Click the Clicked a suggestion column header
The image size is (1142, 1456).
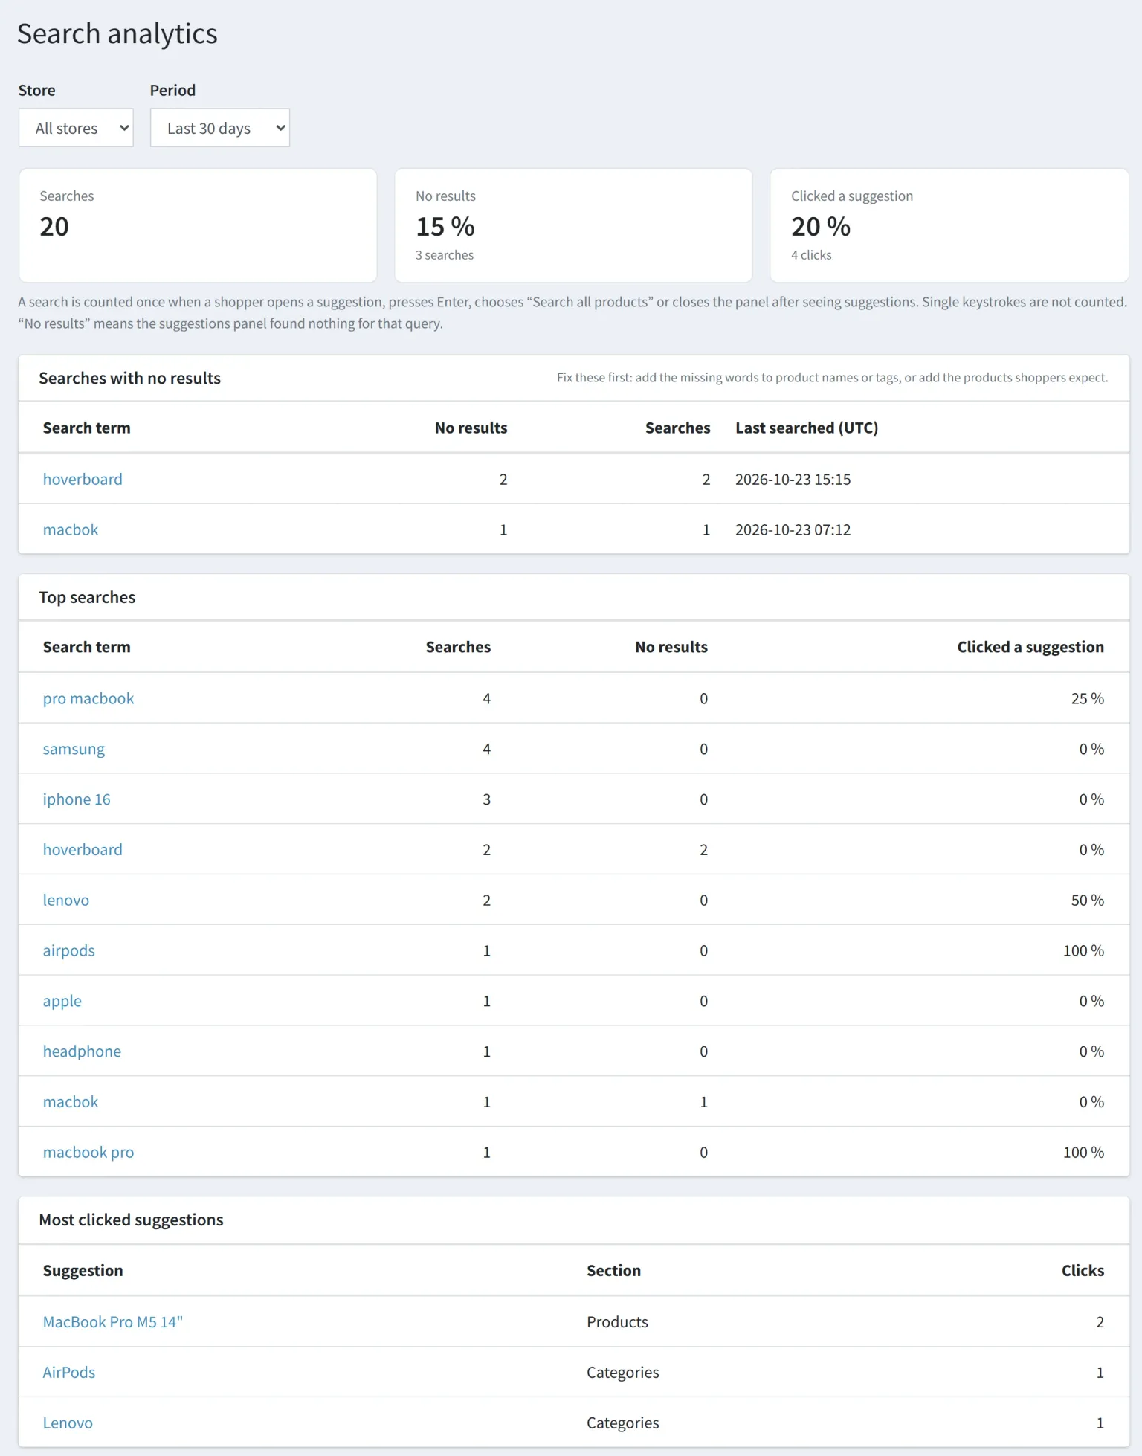click(1030, 648)
